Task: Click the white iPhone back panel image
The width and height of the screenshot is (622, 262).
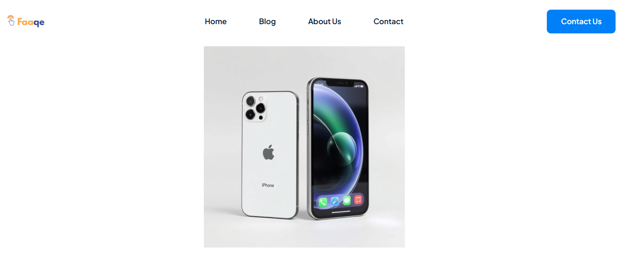Action: pos(270,155)
